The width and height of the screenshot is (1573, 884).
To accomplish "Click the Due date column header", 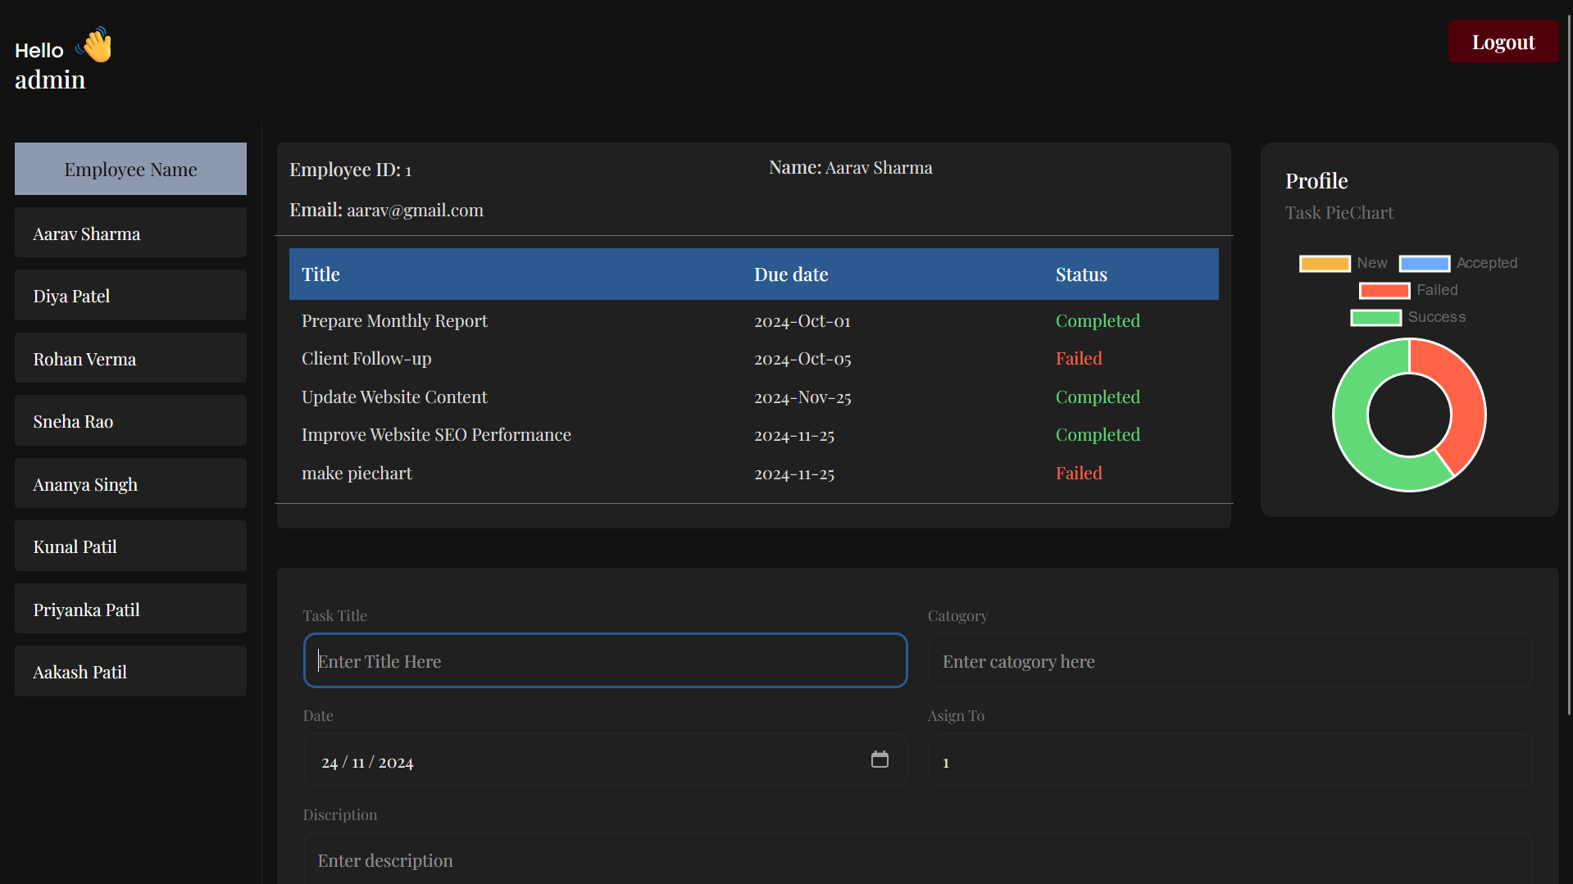I will [791, 274].
